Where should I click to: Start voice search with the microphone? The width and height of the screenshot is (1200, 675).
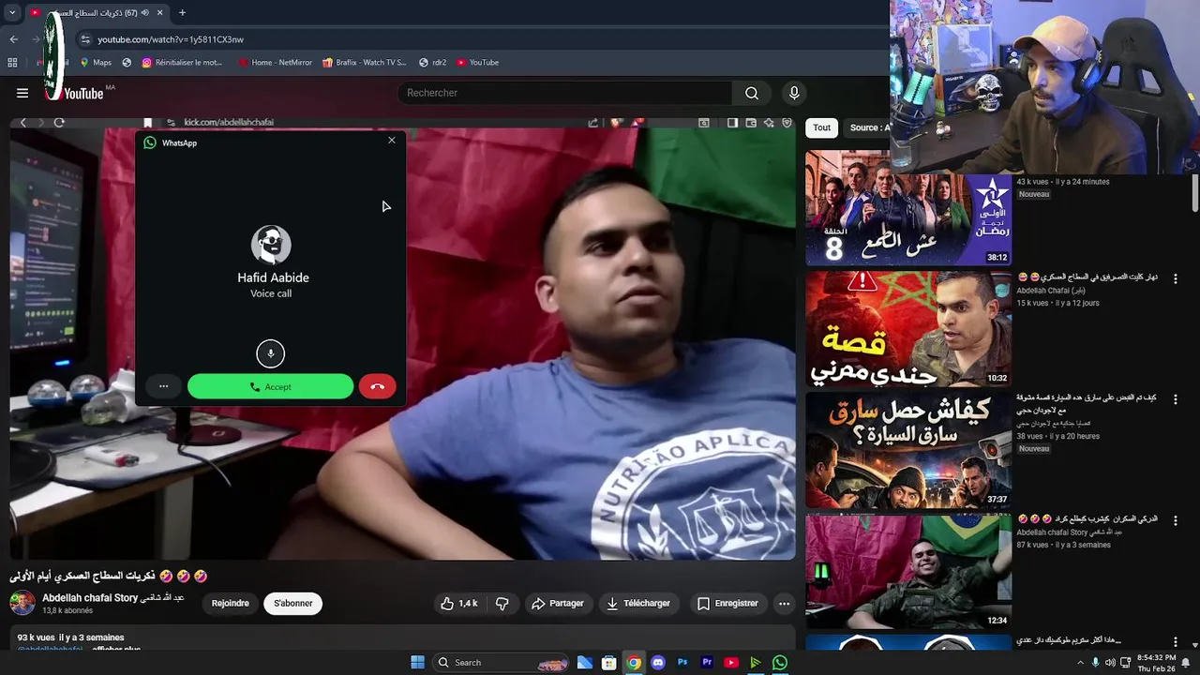[794, 93]
